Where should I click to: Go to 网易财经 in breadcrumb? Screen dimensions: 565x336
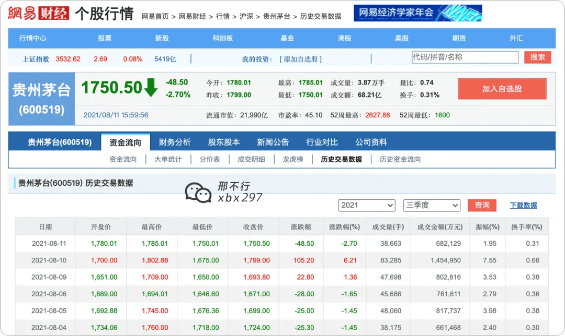point(193,17)
